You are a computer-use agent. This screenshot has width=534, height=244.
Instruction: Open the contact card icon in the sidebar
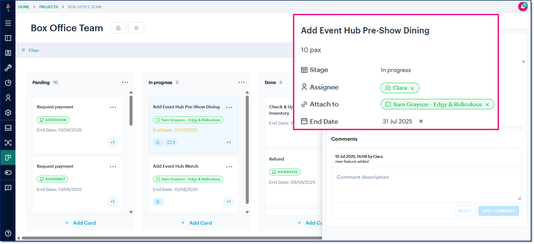point(8,53)
